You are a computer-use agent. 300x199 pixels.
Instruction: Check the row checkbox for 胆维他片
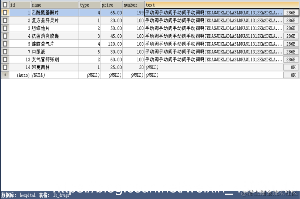[x=5, y=28]
